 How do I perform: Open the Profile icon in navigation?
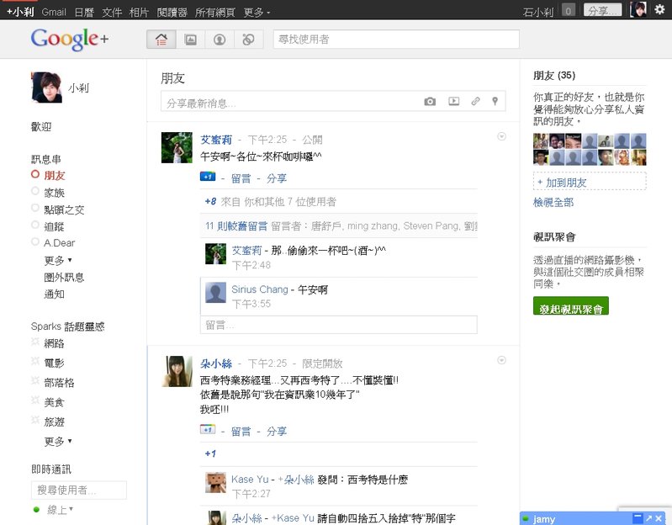pos(220,40)
